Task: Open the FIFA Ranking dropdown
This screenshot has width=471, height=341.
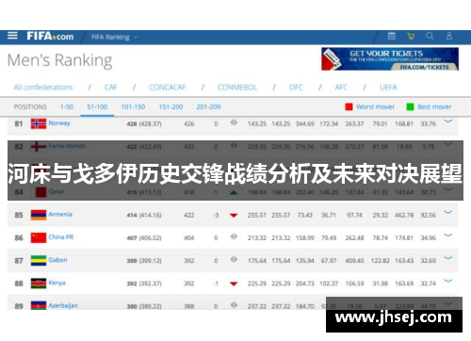Action: [x=115, y=37]
